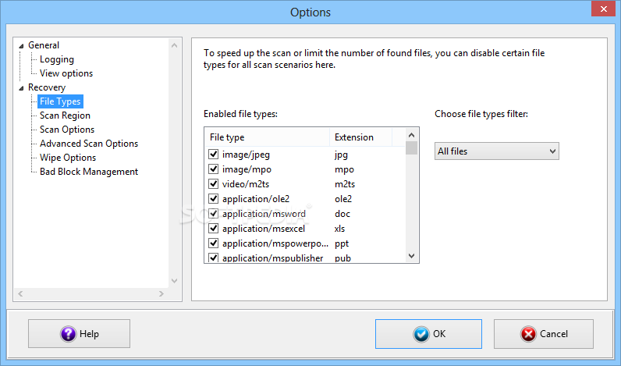This screenshot has width=621, height=366.
Task: Select Scan Region in the tree
Action: (x=65, y=115)
